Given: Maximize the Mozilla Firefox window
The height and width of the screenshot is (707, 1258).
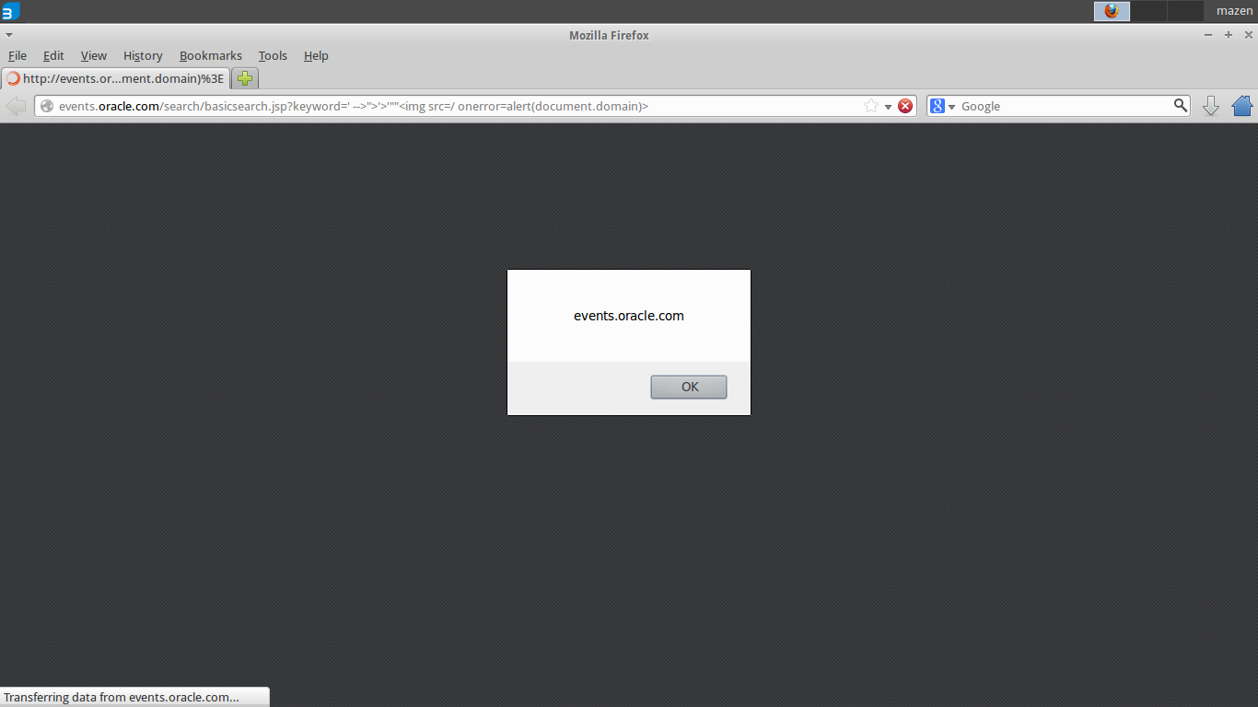Looking at the screenshot, I should [1228, 35].
